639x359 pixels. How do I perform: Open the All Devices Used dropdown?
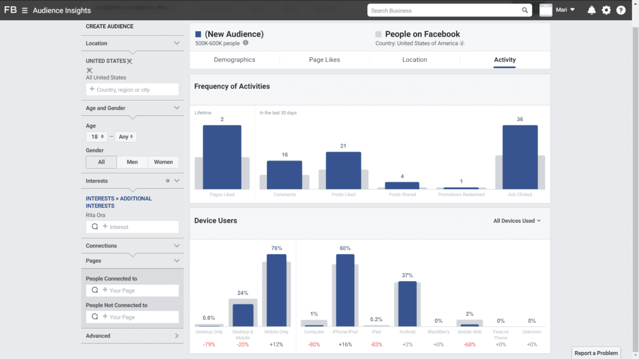point(517,221)
